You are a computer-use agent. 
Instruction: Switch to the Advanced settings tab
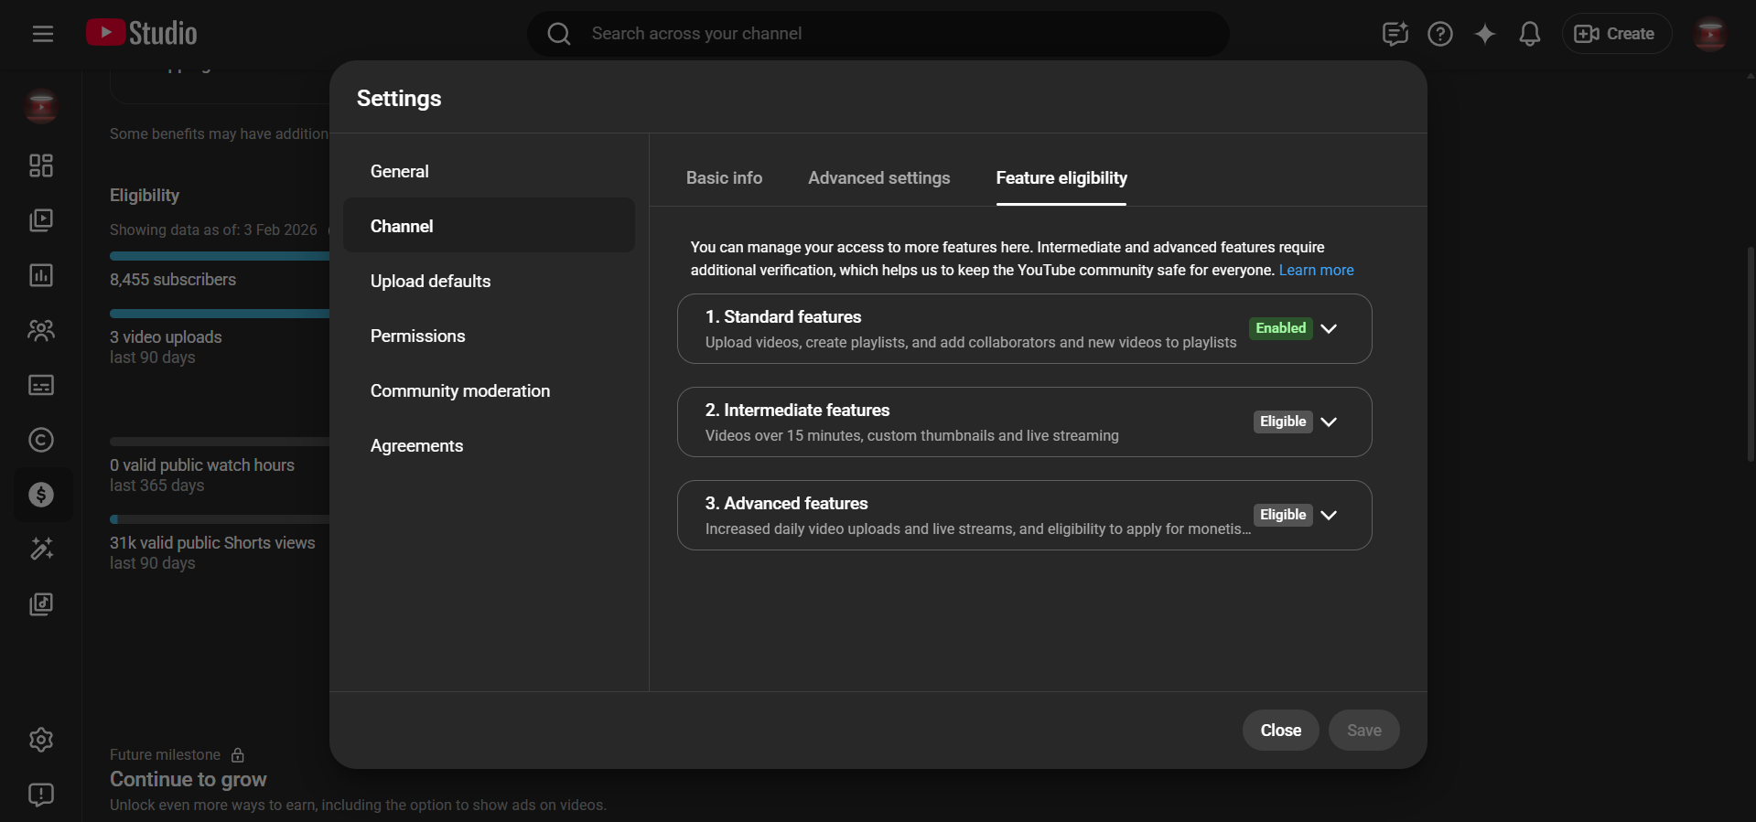point(878,178)
